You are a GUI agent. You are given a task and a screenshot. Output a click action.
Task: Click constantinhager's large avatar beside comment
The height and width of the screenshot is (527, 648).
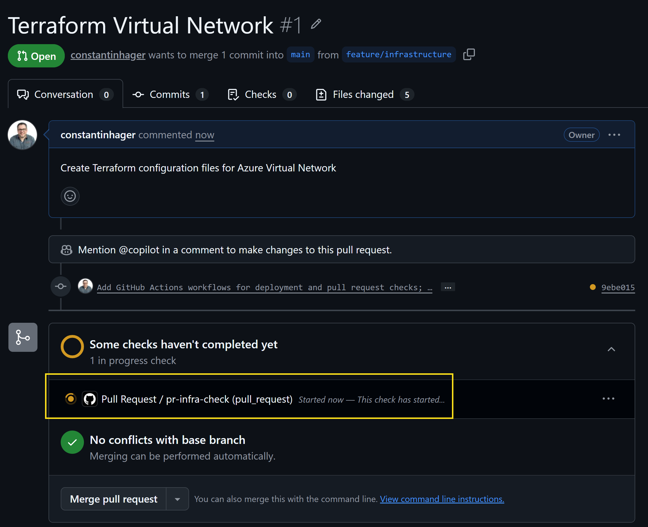tap(22, 135)
